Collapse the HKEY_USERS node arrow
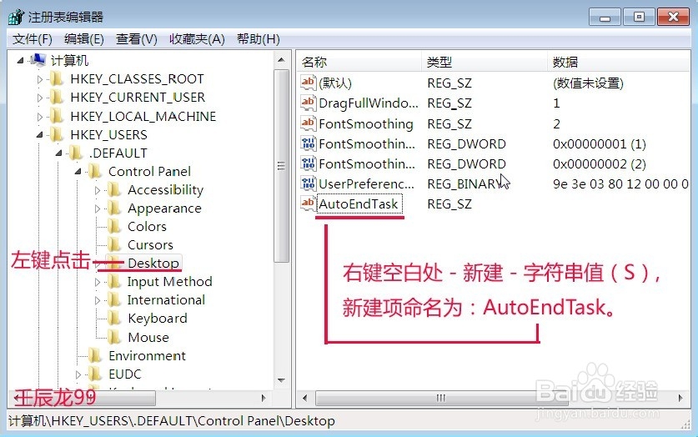Image resolution: width=698 pixels, height=437 pixels. [40, 134]
